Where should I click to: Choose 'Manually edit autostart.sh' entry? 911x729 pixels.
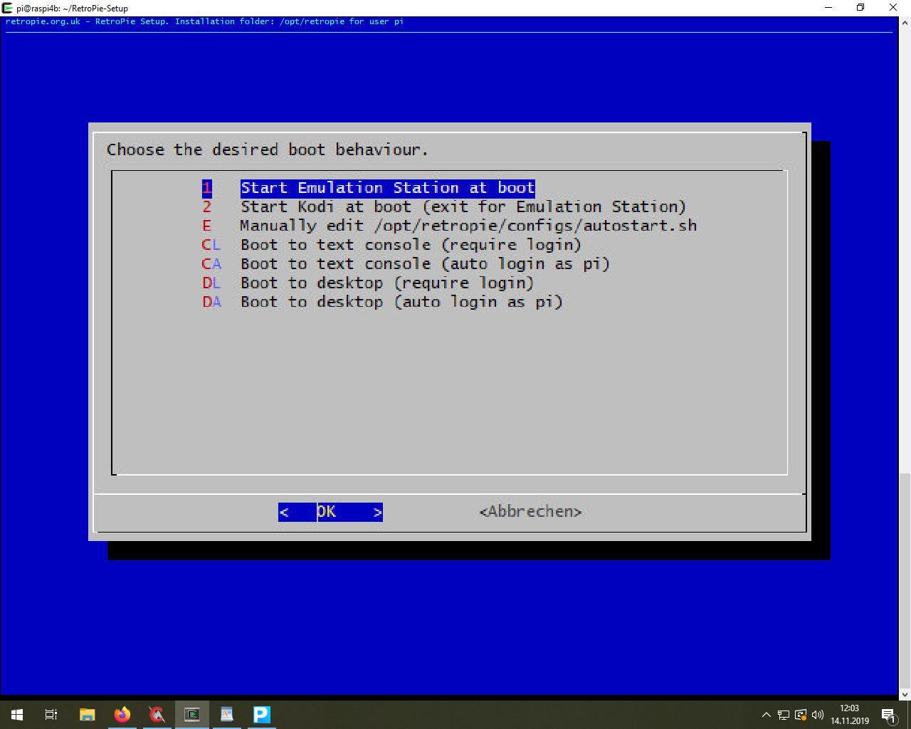pyautogui.click(x=468, y=226)
